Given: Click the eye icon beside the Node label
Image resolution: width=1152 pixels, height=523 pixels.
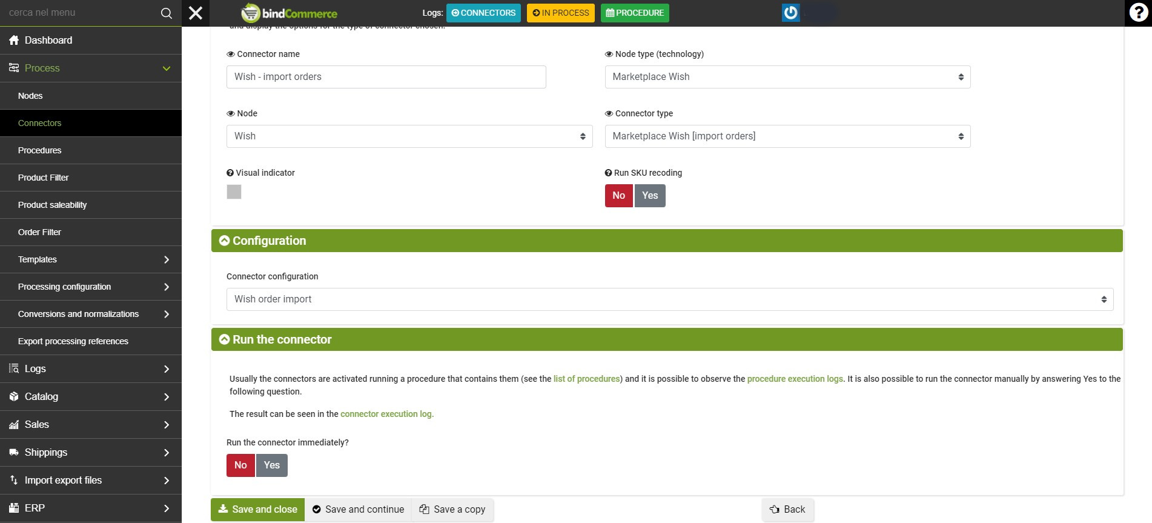Looking at the screenshot, I should click(x=230, y=113).
